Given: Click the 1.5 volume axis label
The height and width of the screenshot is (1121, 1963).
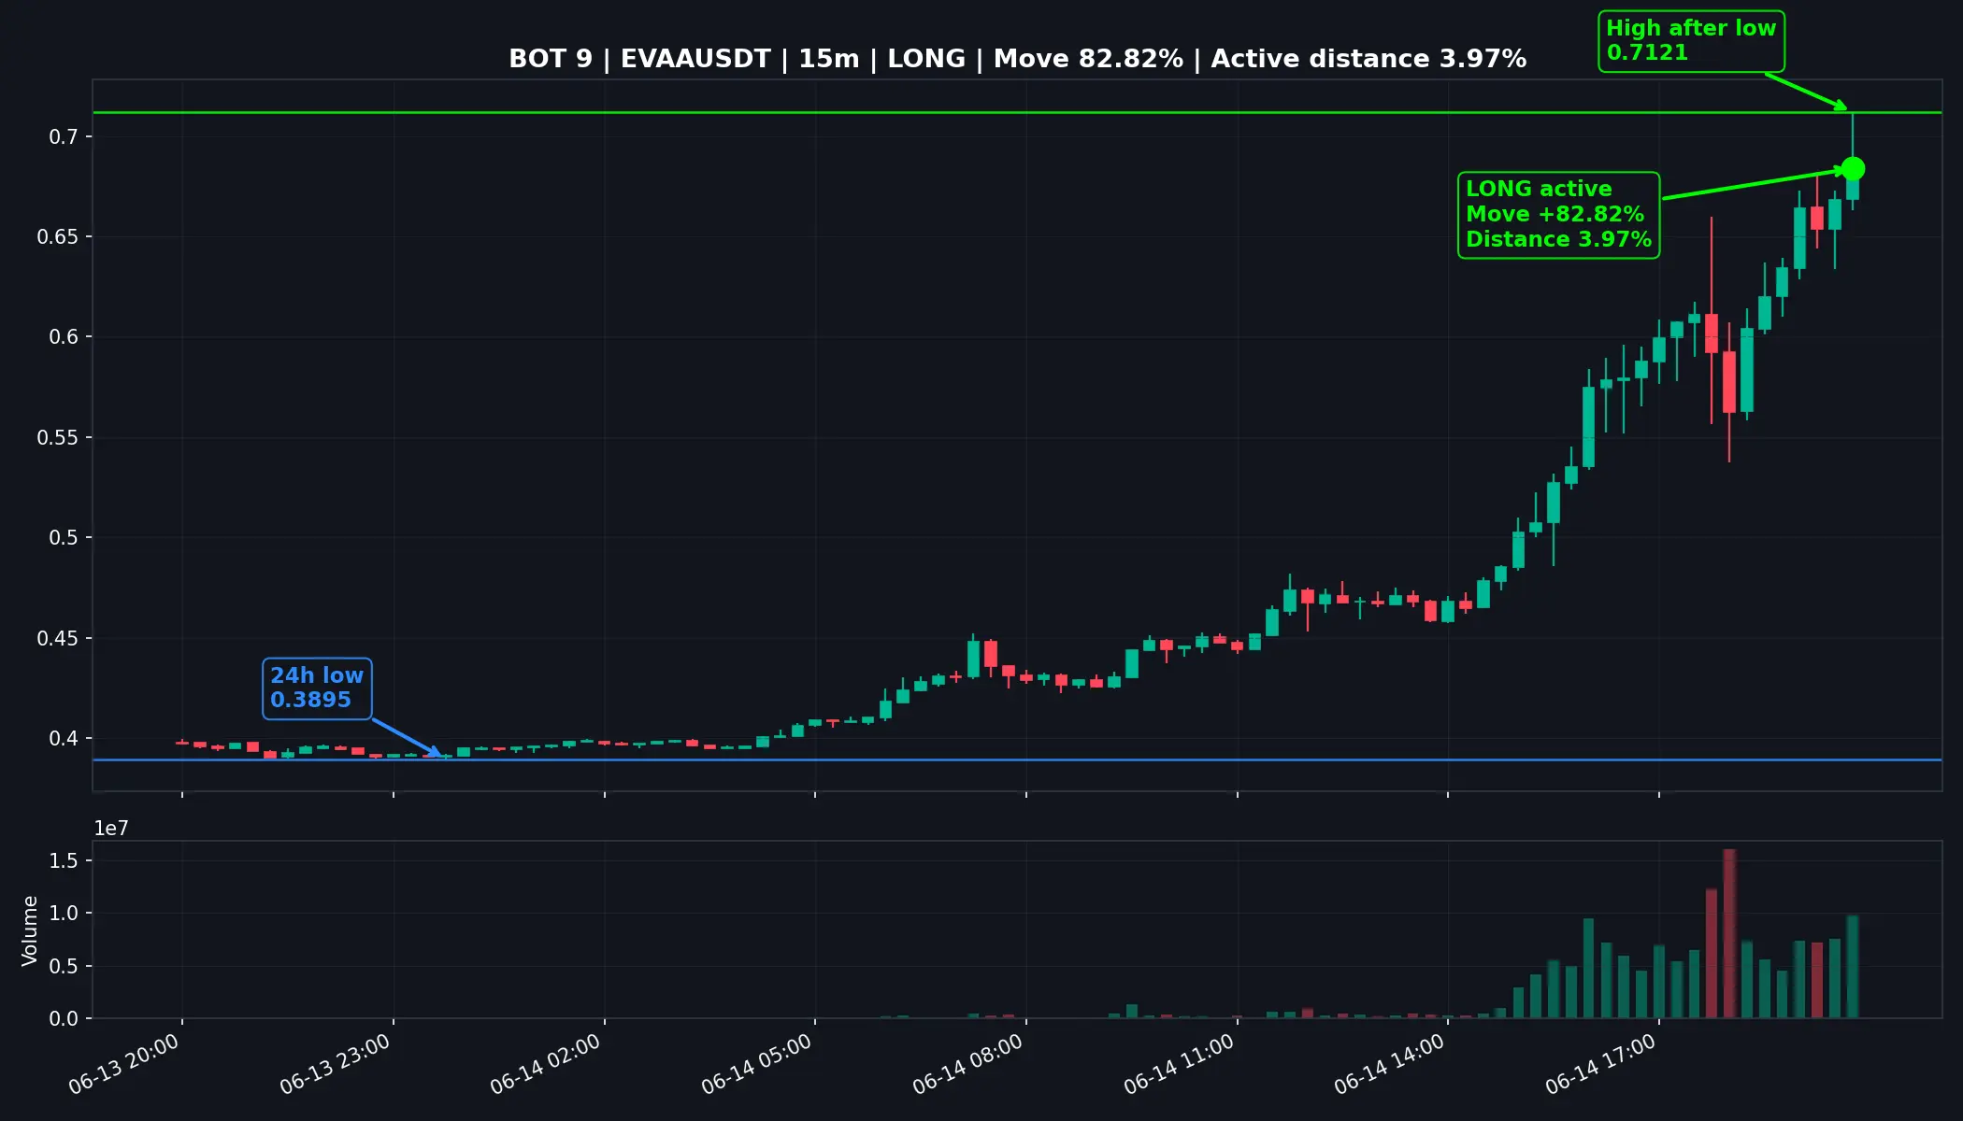Looking at the screenshot, I should click(x=64, y=860).
